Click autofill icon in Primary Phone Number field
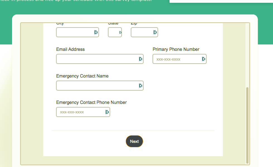 tap(204, 59)
